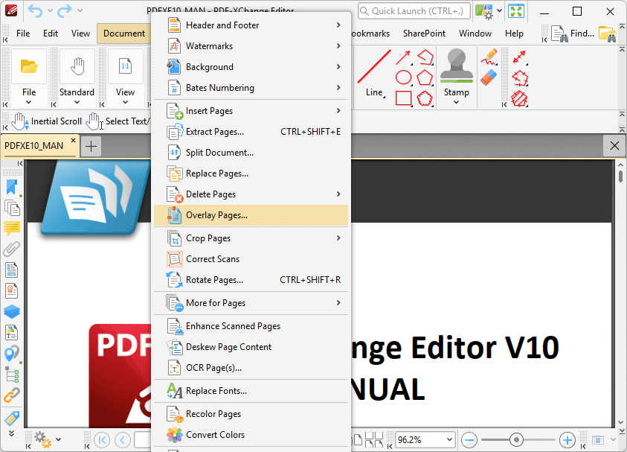Open the File menu

tap(23, 34)
